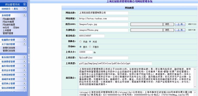Image resolution: width=198 pixels, height=96 pixels.
Task: Click the 网站名称 input field
Action: click(x=103, y=13)
